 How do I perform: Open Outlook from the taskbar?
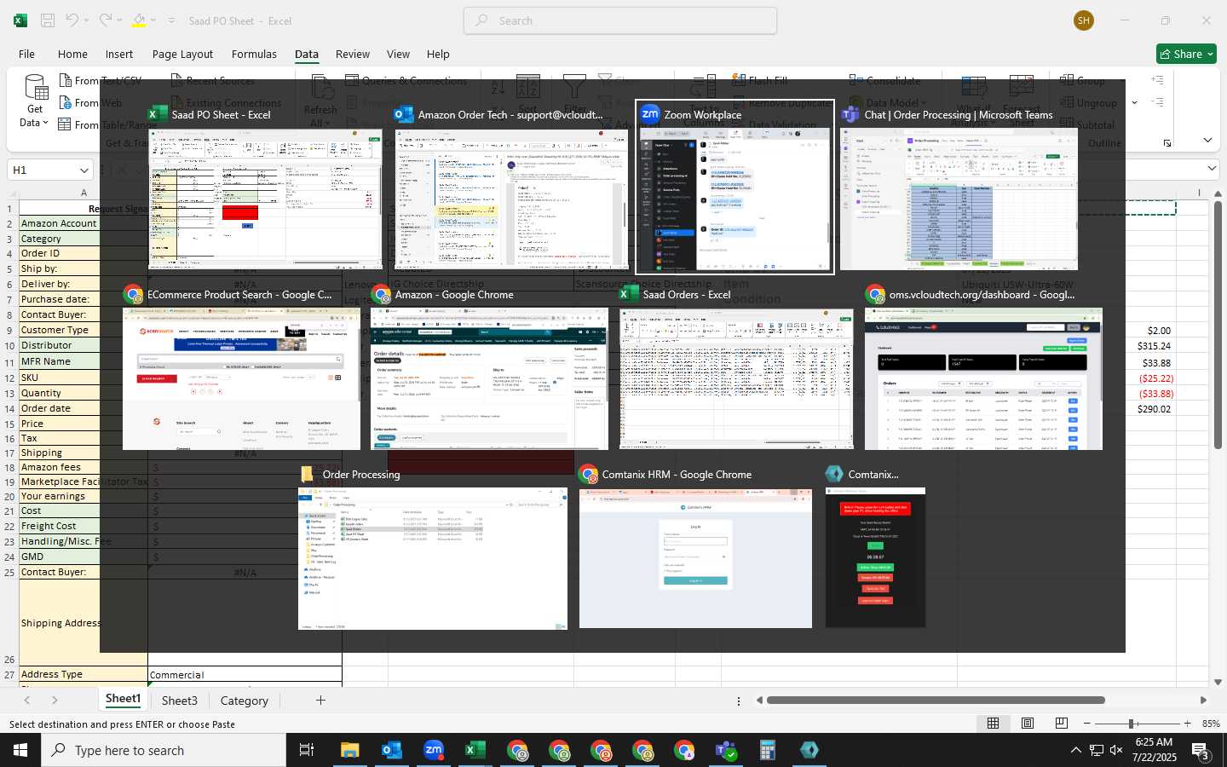392,750
